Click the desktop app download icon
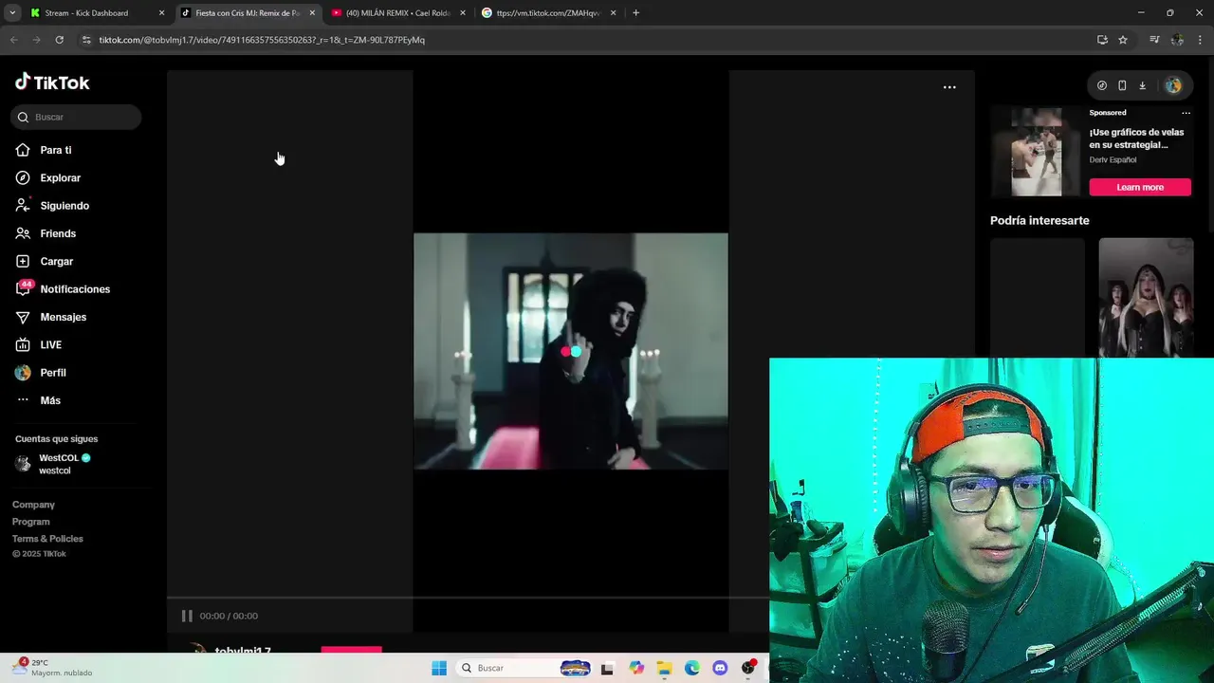The width and height of the screenshot is (1214, 683). (1142, 85)
